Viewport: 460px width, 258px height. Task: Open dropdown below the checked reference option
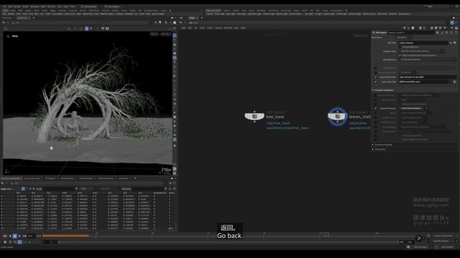[428, 59]
